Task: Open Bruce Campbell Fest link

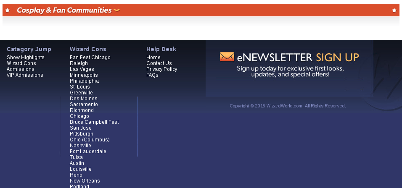Action: click(x=94, y=122)
